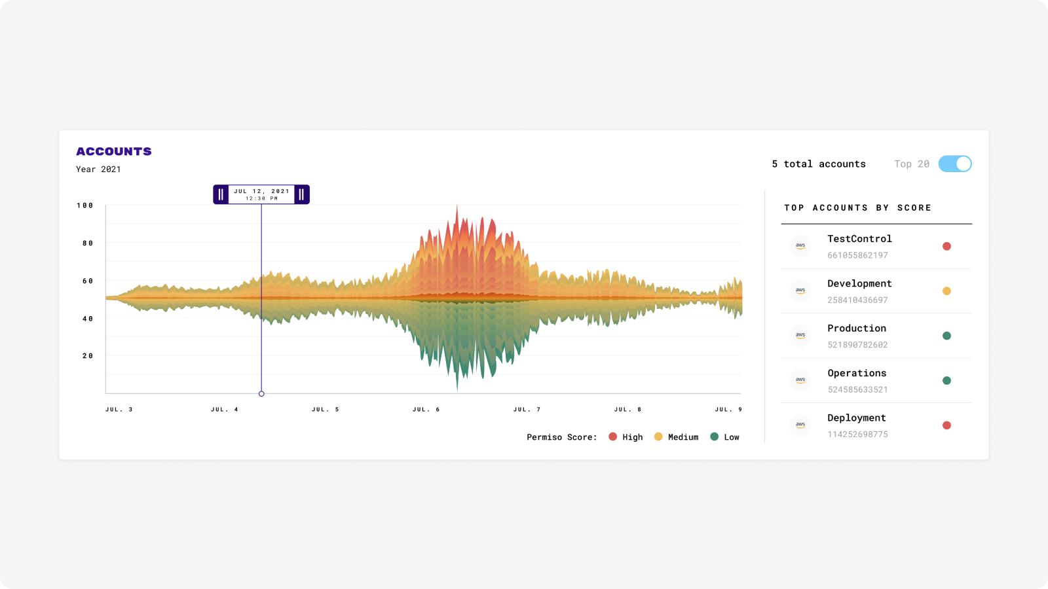Click the right handle of the date marker
Image resolution: width=1048 pixels, height=589 pixels.
(x=301, y=194)
